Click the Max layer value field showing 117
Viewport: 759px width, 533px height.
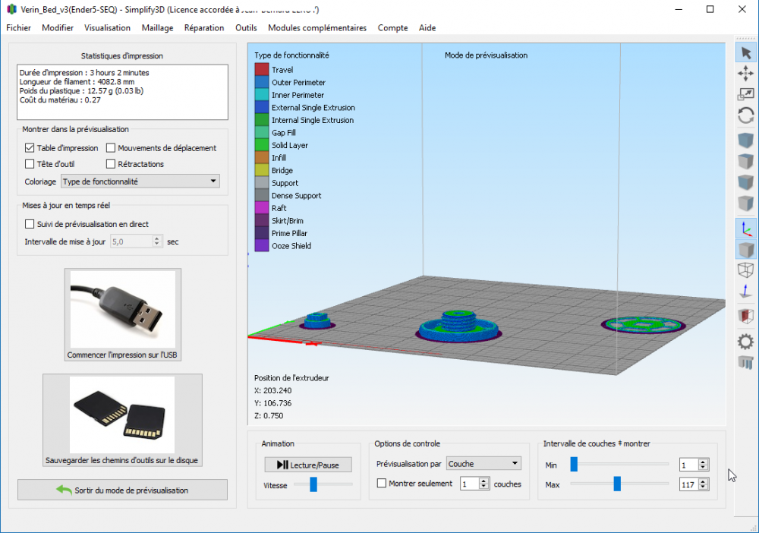(689, 484)
